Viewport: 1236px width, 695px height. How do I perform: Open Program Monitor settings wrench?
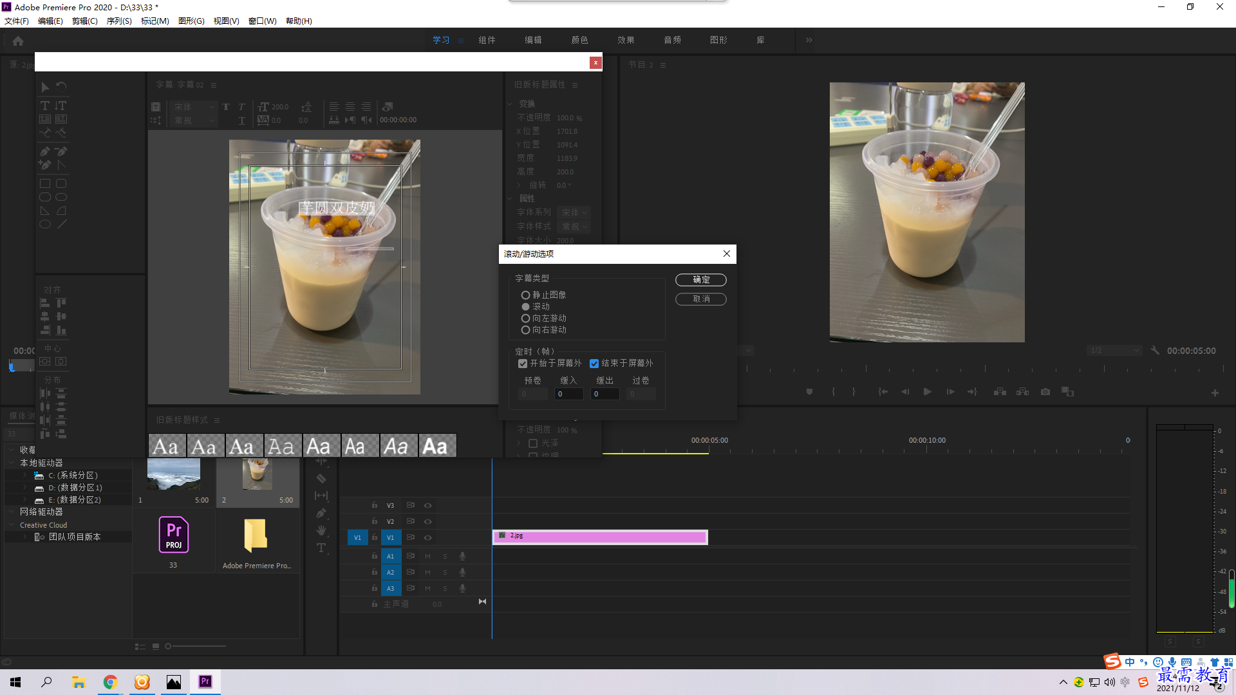point(1155,351)
